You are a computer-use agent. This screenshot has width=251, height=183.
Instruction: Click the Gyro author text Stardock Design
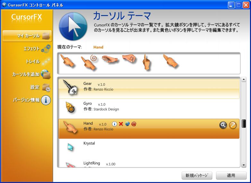106,109
